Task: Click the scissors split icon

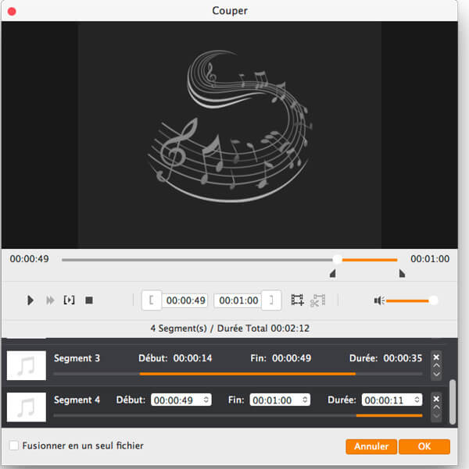Action: point(317,300)
